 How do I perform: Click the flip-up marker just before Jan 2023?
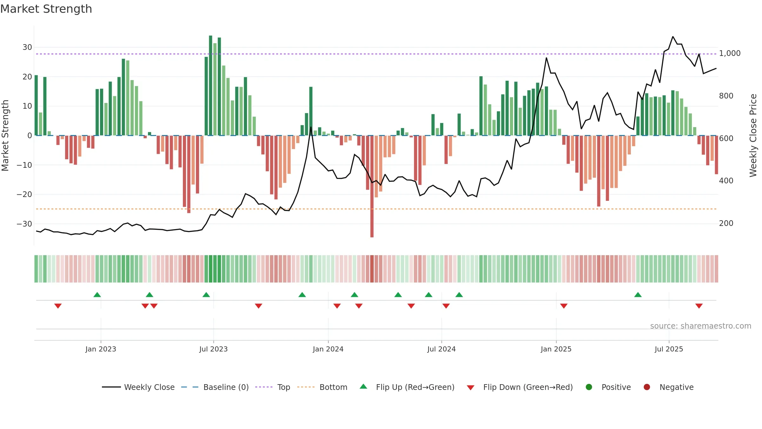(97, 295)
